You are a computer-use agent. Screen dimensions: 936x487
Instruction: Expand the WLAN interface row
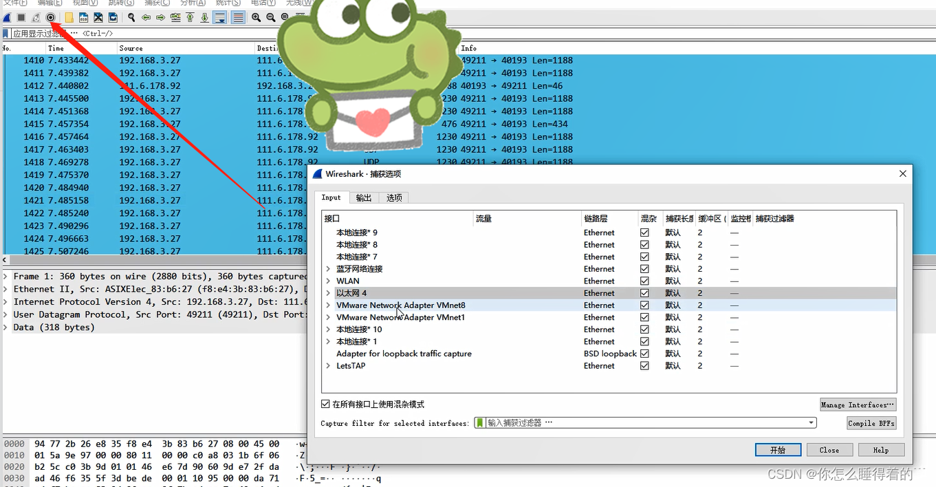(x=328, y=281)
